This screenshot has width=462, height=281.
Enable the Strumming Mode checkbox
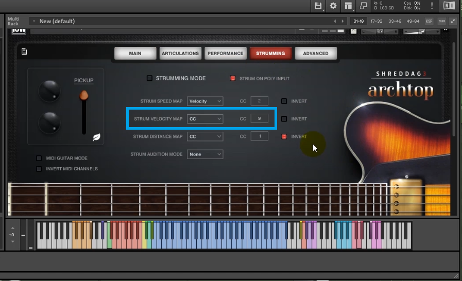point(149,78)
